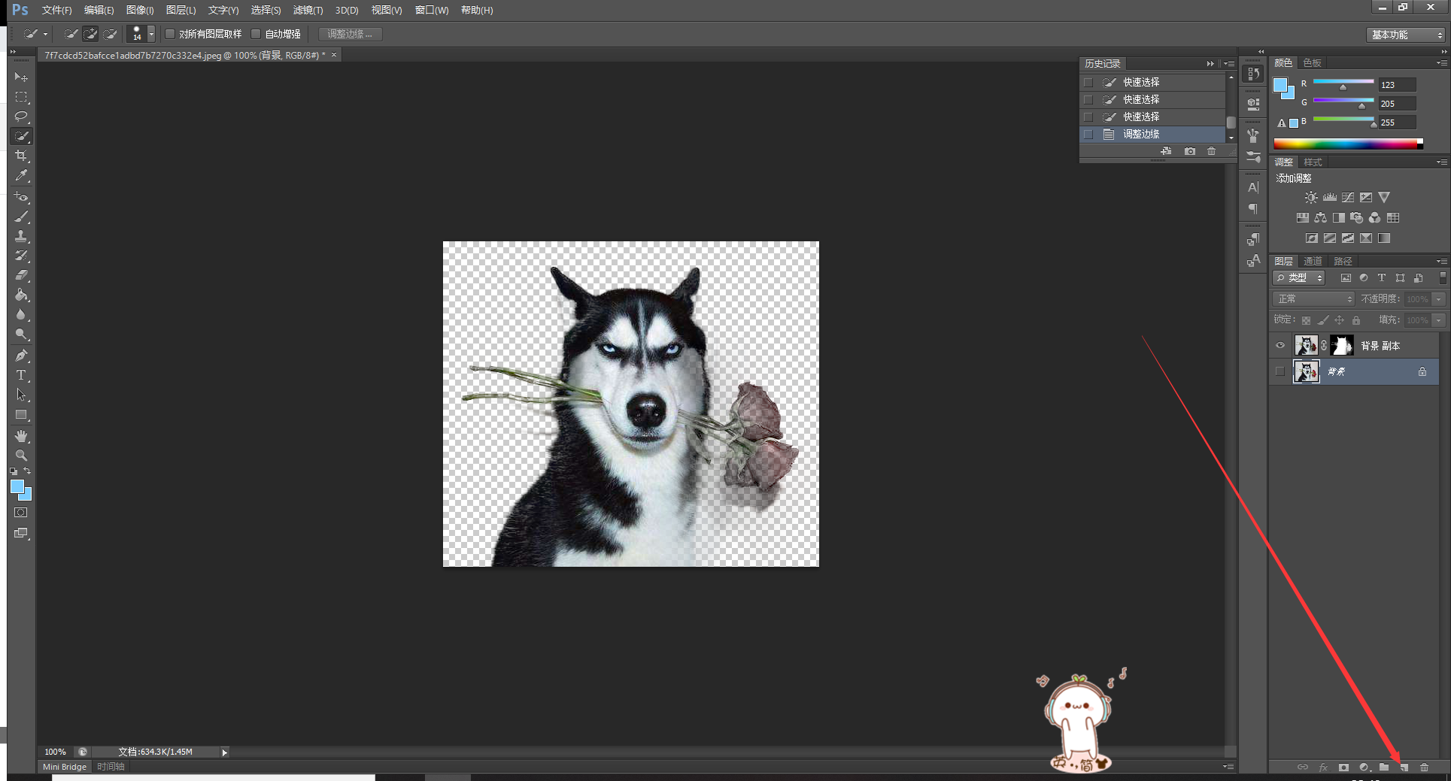Switch to the 色板 tab
This screenshot has width=1451, height=781.
coord(1312,63)
